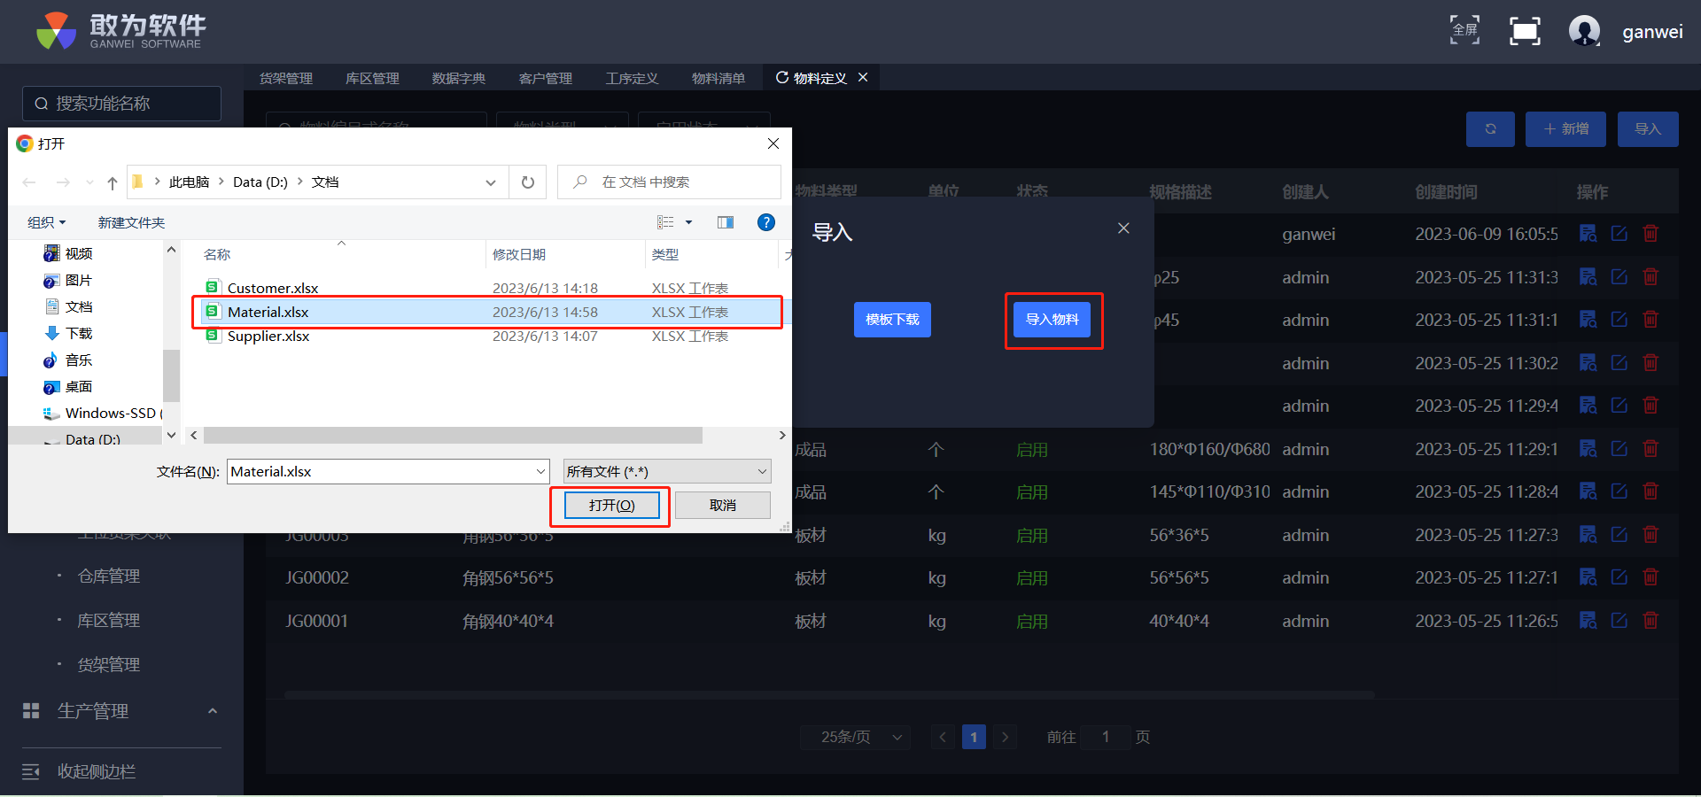
Task: Edit the row created 2023-05-25 11:31:3
Action: coord(1619,277)
